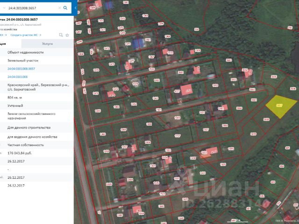Viewport: 299px width, 224px height.
Task: Add parcel to favorites with the star icon
Action: [x=67, y=35]
